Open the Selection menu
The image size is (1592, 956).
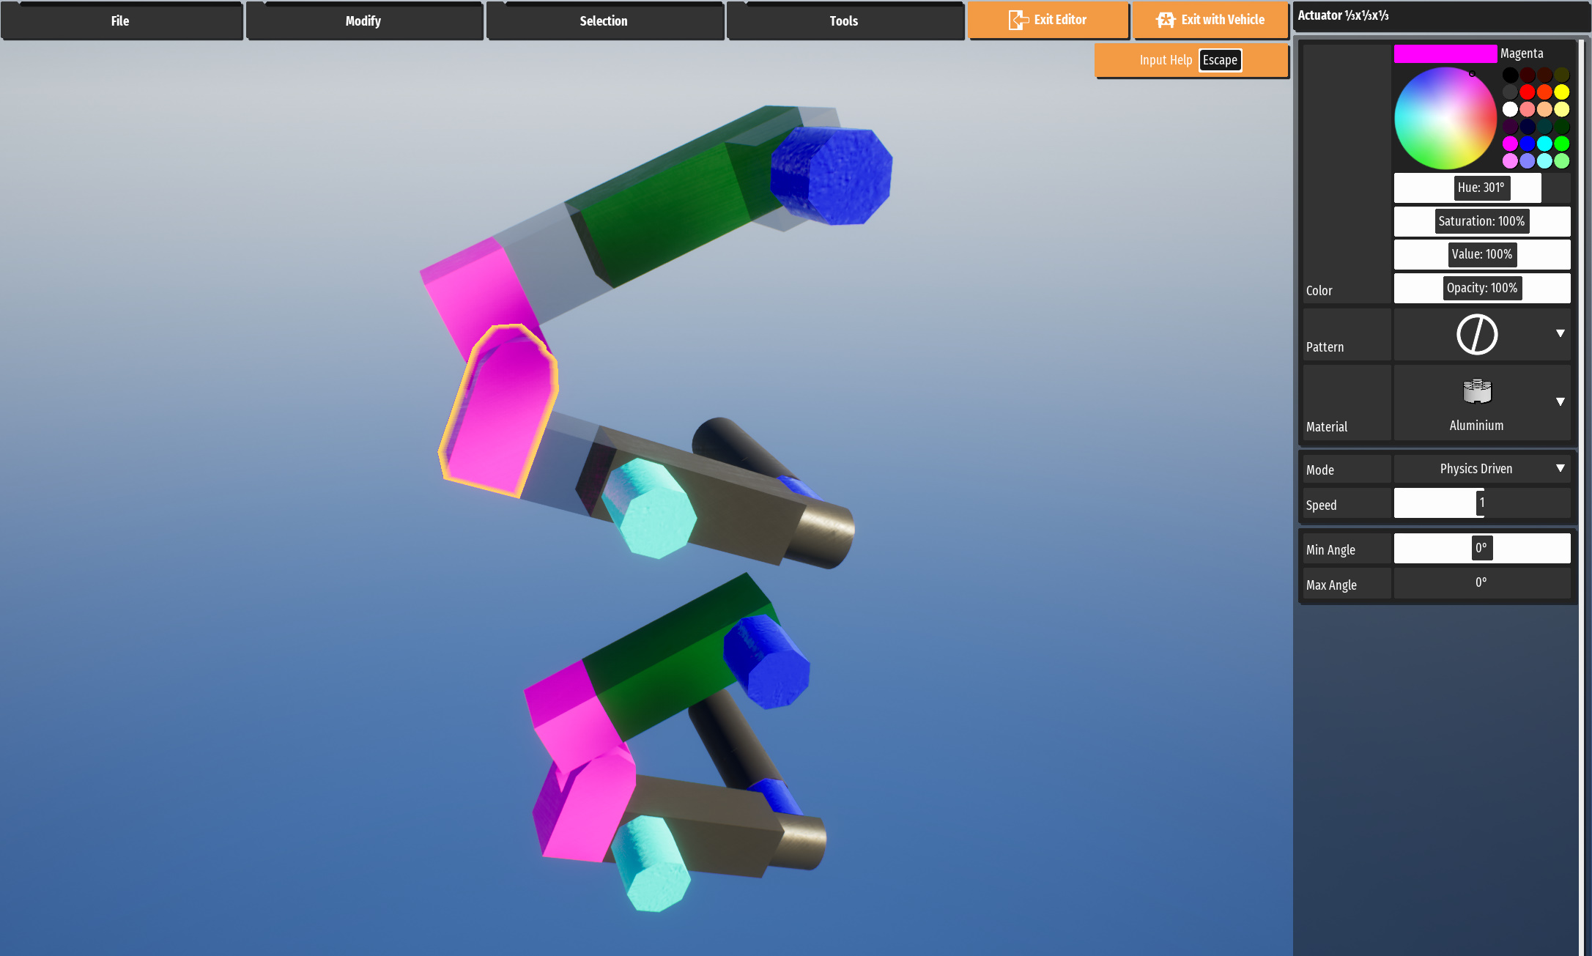click(x=604, y=21)
